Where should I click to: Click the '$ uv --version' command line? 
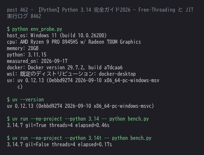tap(25, 100)
